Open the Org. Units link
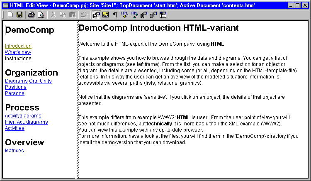 click(41, 81)
